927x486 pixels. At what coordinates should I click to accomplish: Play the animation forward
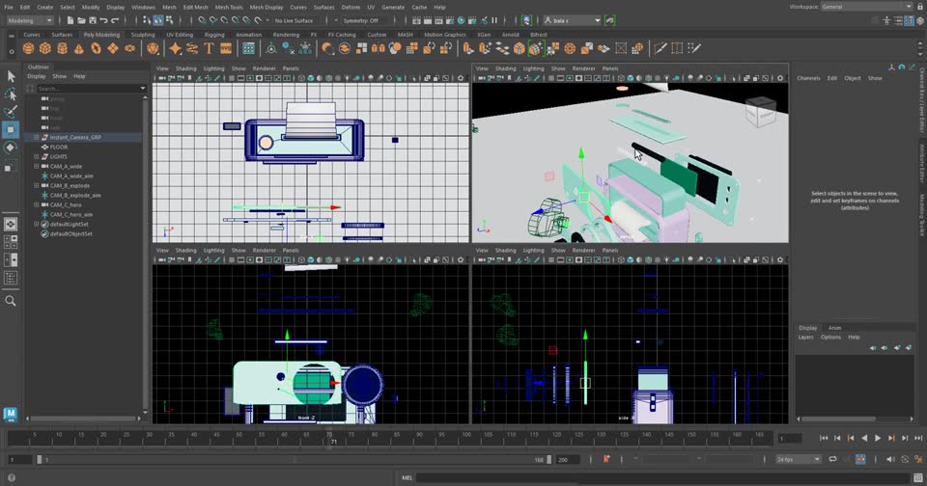878,438
